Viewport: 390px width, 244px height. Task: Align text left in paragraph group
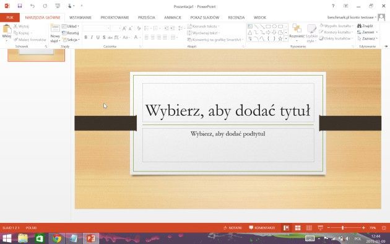(x=147, y=37)
